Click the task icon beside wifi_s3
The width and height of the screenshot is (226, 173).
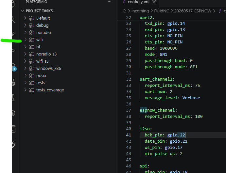click(x=32, y=61)
